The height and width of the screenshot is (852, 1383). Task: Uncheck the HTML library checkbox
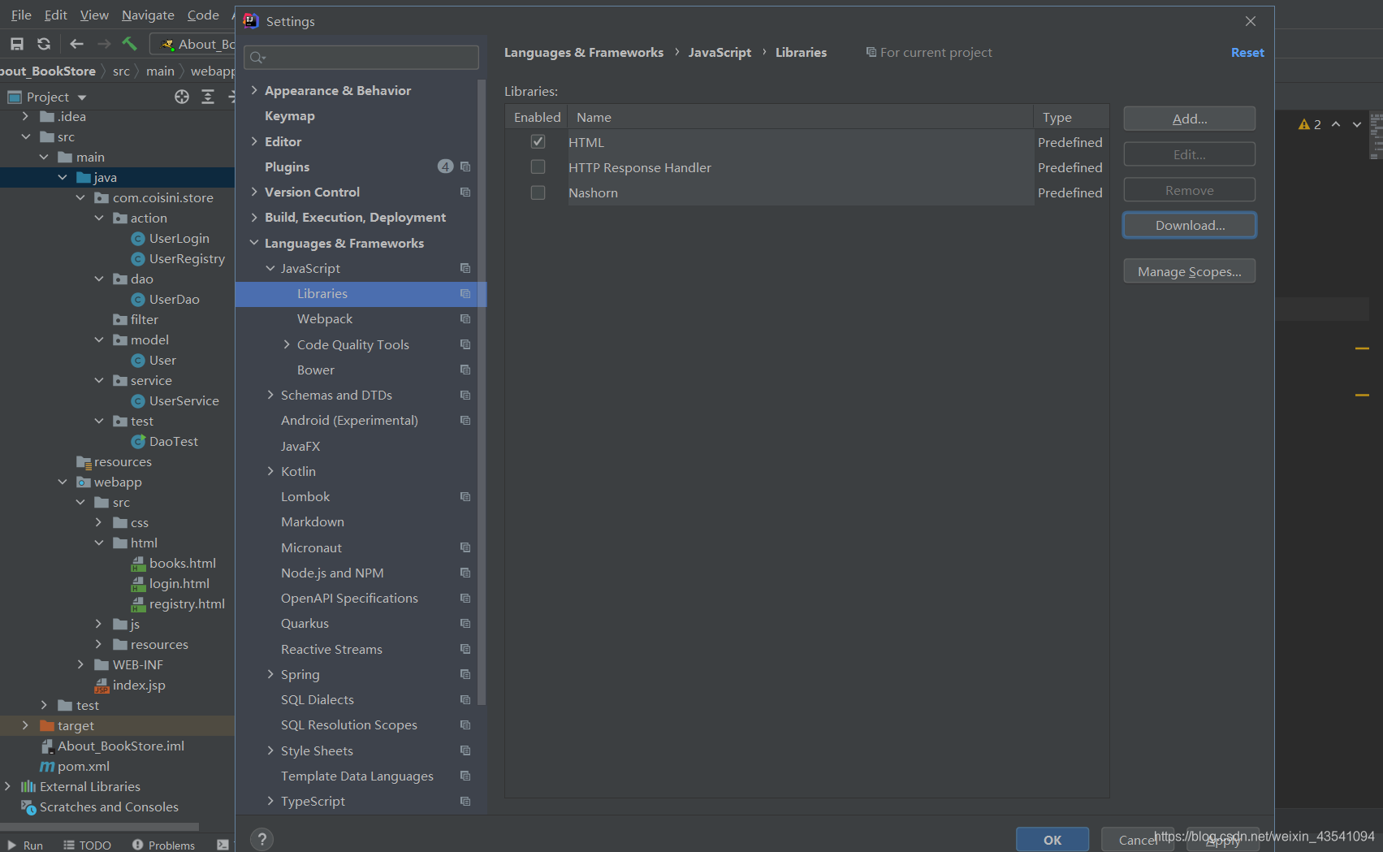coord(538,142)
